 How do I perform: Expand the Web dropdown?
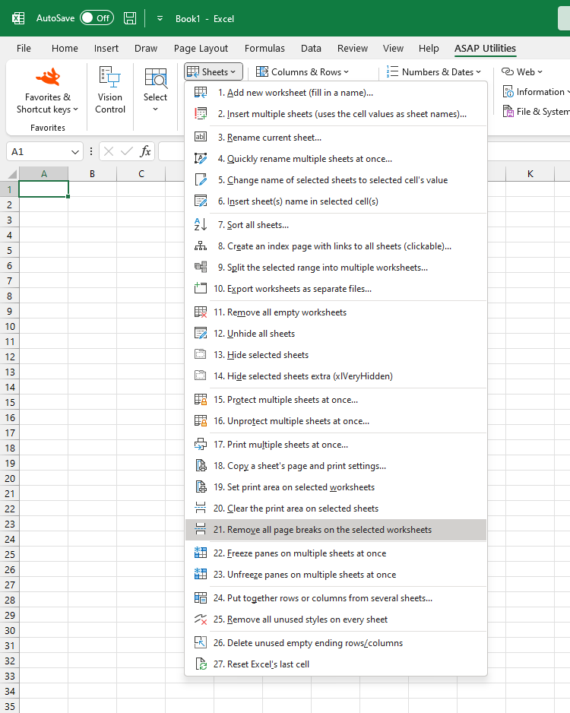click(522, 72)
